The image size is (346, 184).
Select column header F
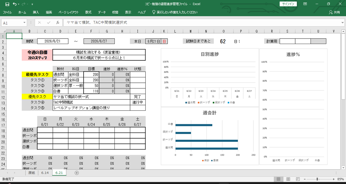coord(91,31)
